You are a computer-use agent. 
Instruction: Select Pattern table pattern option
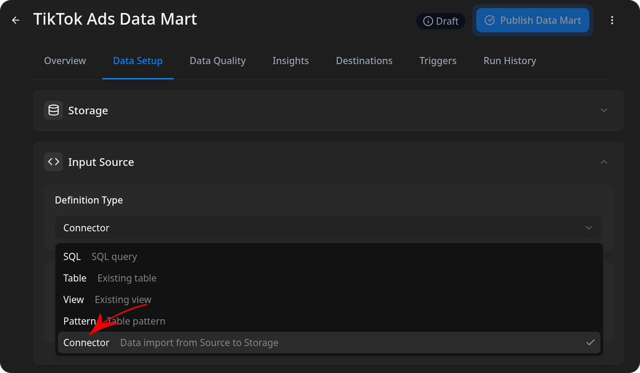tap(329, 321)
